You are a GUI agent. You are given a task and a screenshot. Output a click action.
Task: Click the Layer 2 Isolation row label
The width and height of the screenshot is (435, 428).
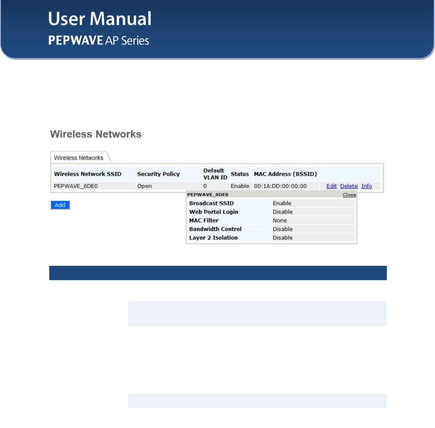point(213,238)
